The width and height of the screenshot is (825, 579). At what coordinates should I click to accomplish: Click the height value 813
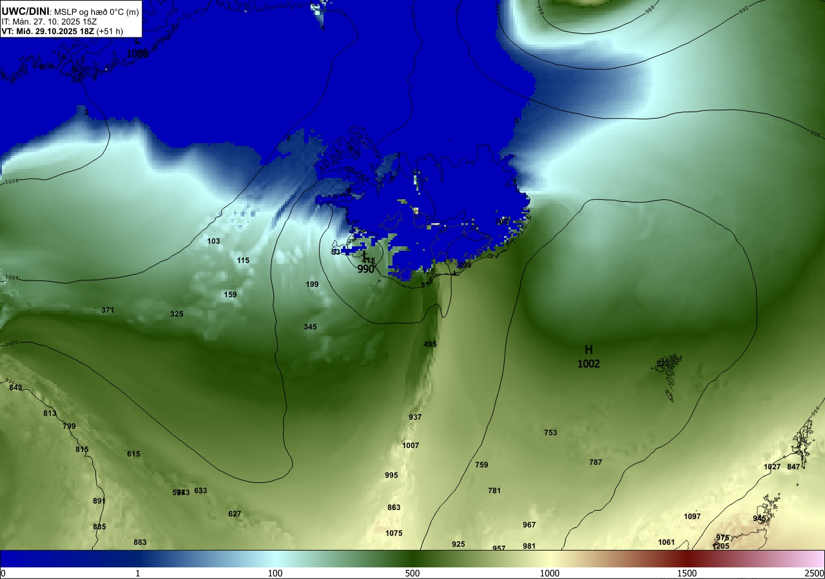click(50, 413)
